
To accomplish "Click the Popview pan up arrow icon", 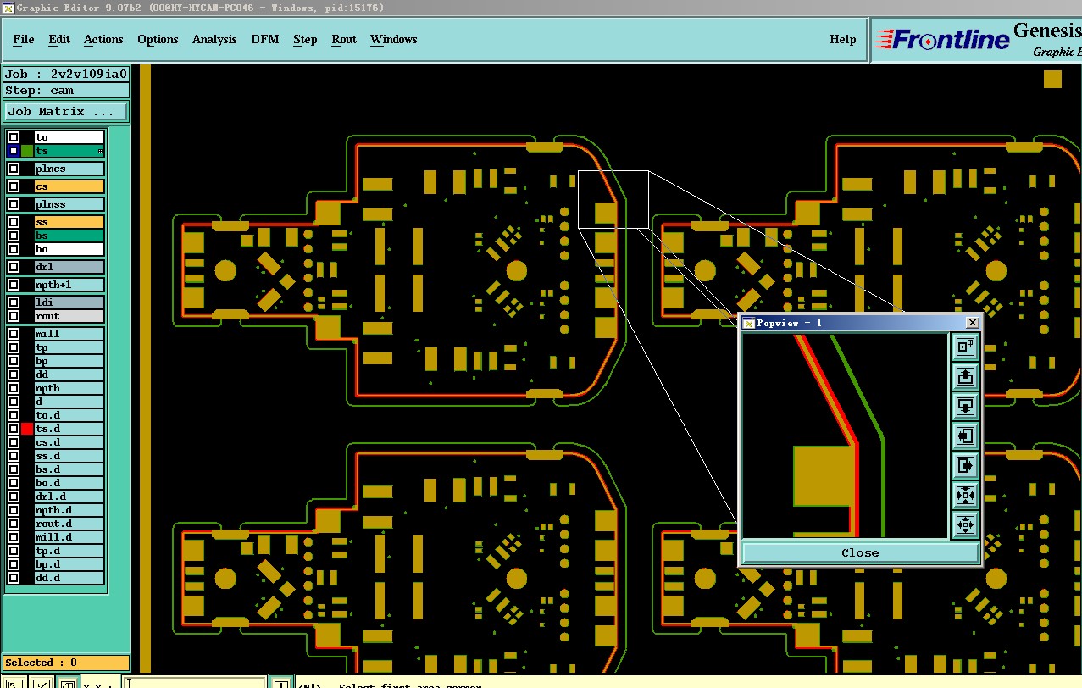I will coord(965,376).
